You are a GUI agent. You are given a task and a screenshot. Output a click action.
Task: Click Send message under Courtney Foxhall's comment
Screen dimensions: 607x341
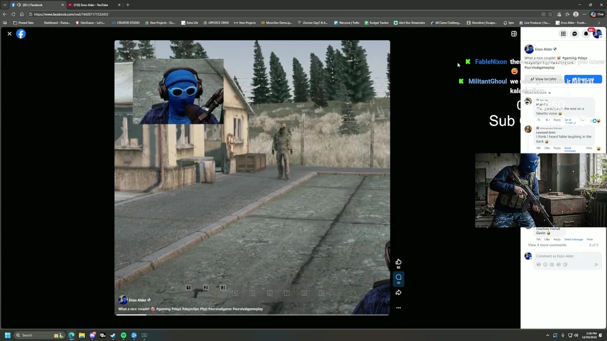coord(573,240)
